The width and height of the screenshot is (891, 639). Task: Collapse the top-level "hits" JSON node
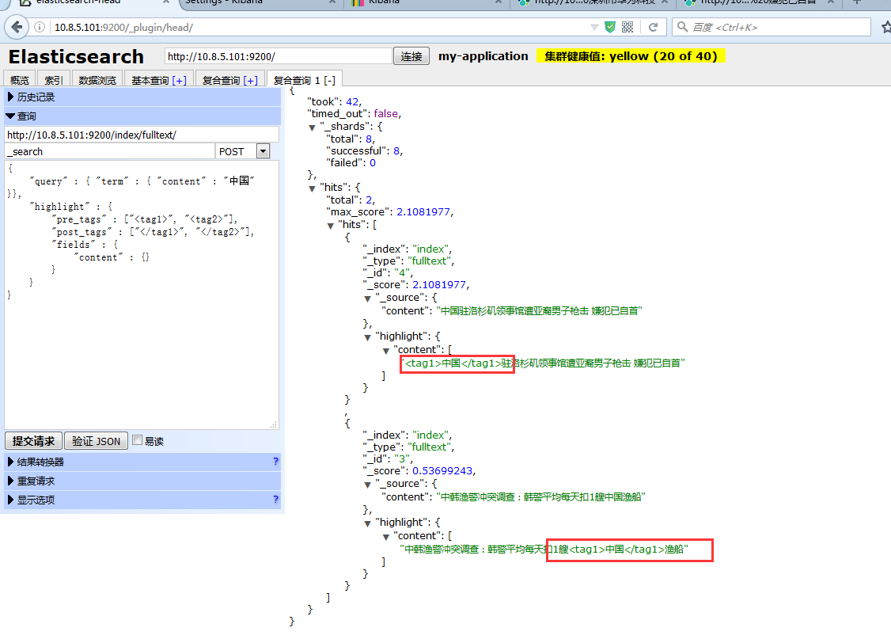click(312, 188)
